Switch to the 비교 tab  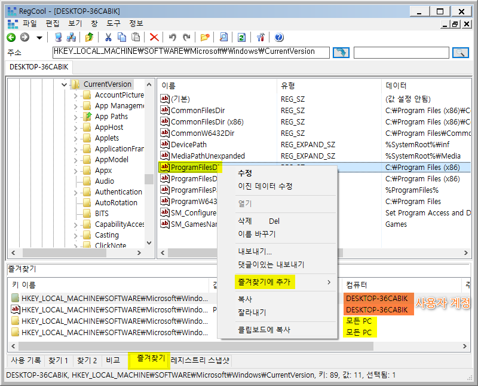(113, 361)
